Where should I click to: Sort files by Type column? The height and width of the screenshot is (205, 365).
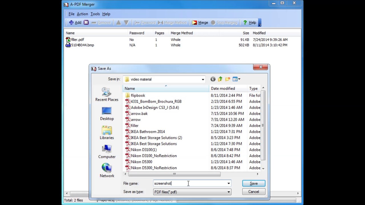254,89
